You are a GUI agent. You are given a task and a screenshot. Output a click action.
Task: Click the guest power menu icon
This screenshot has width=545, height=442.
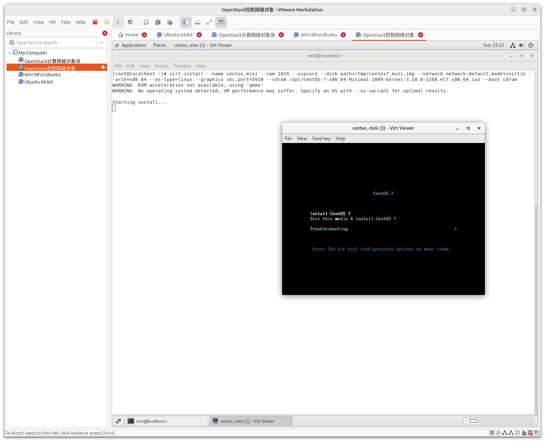531,45
